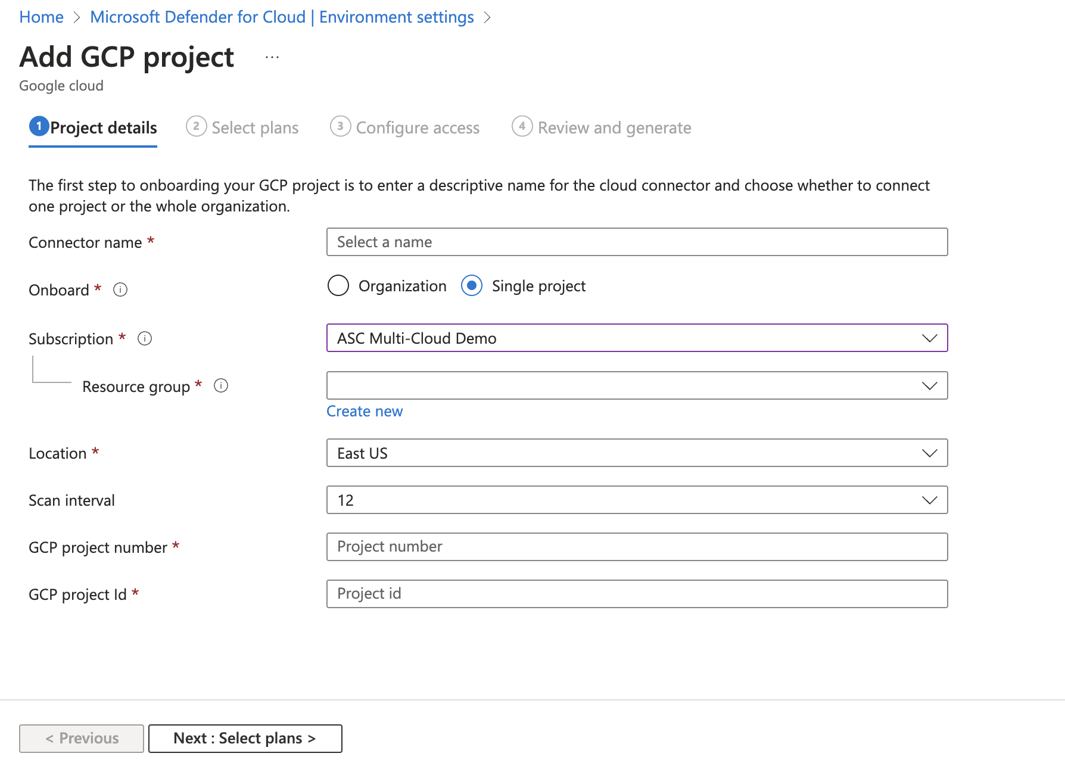Open the ellipsis menu beside Add GCP project
1065x772 pixels.
click(272, 58)
